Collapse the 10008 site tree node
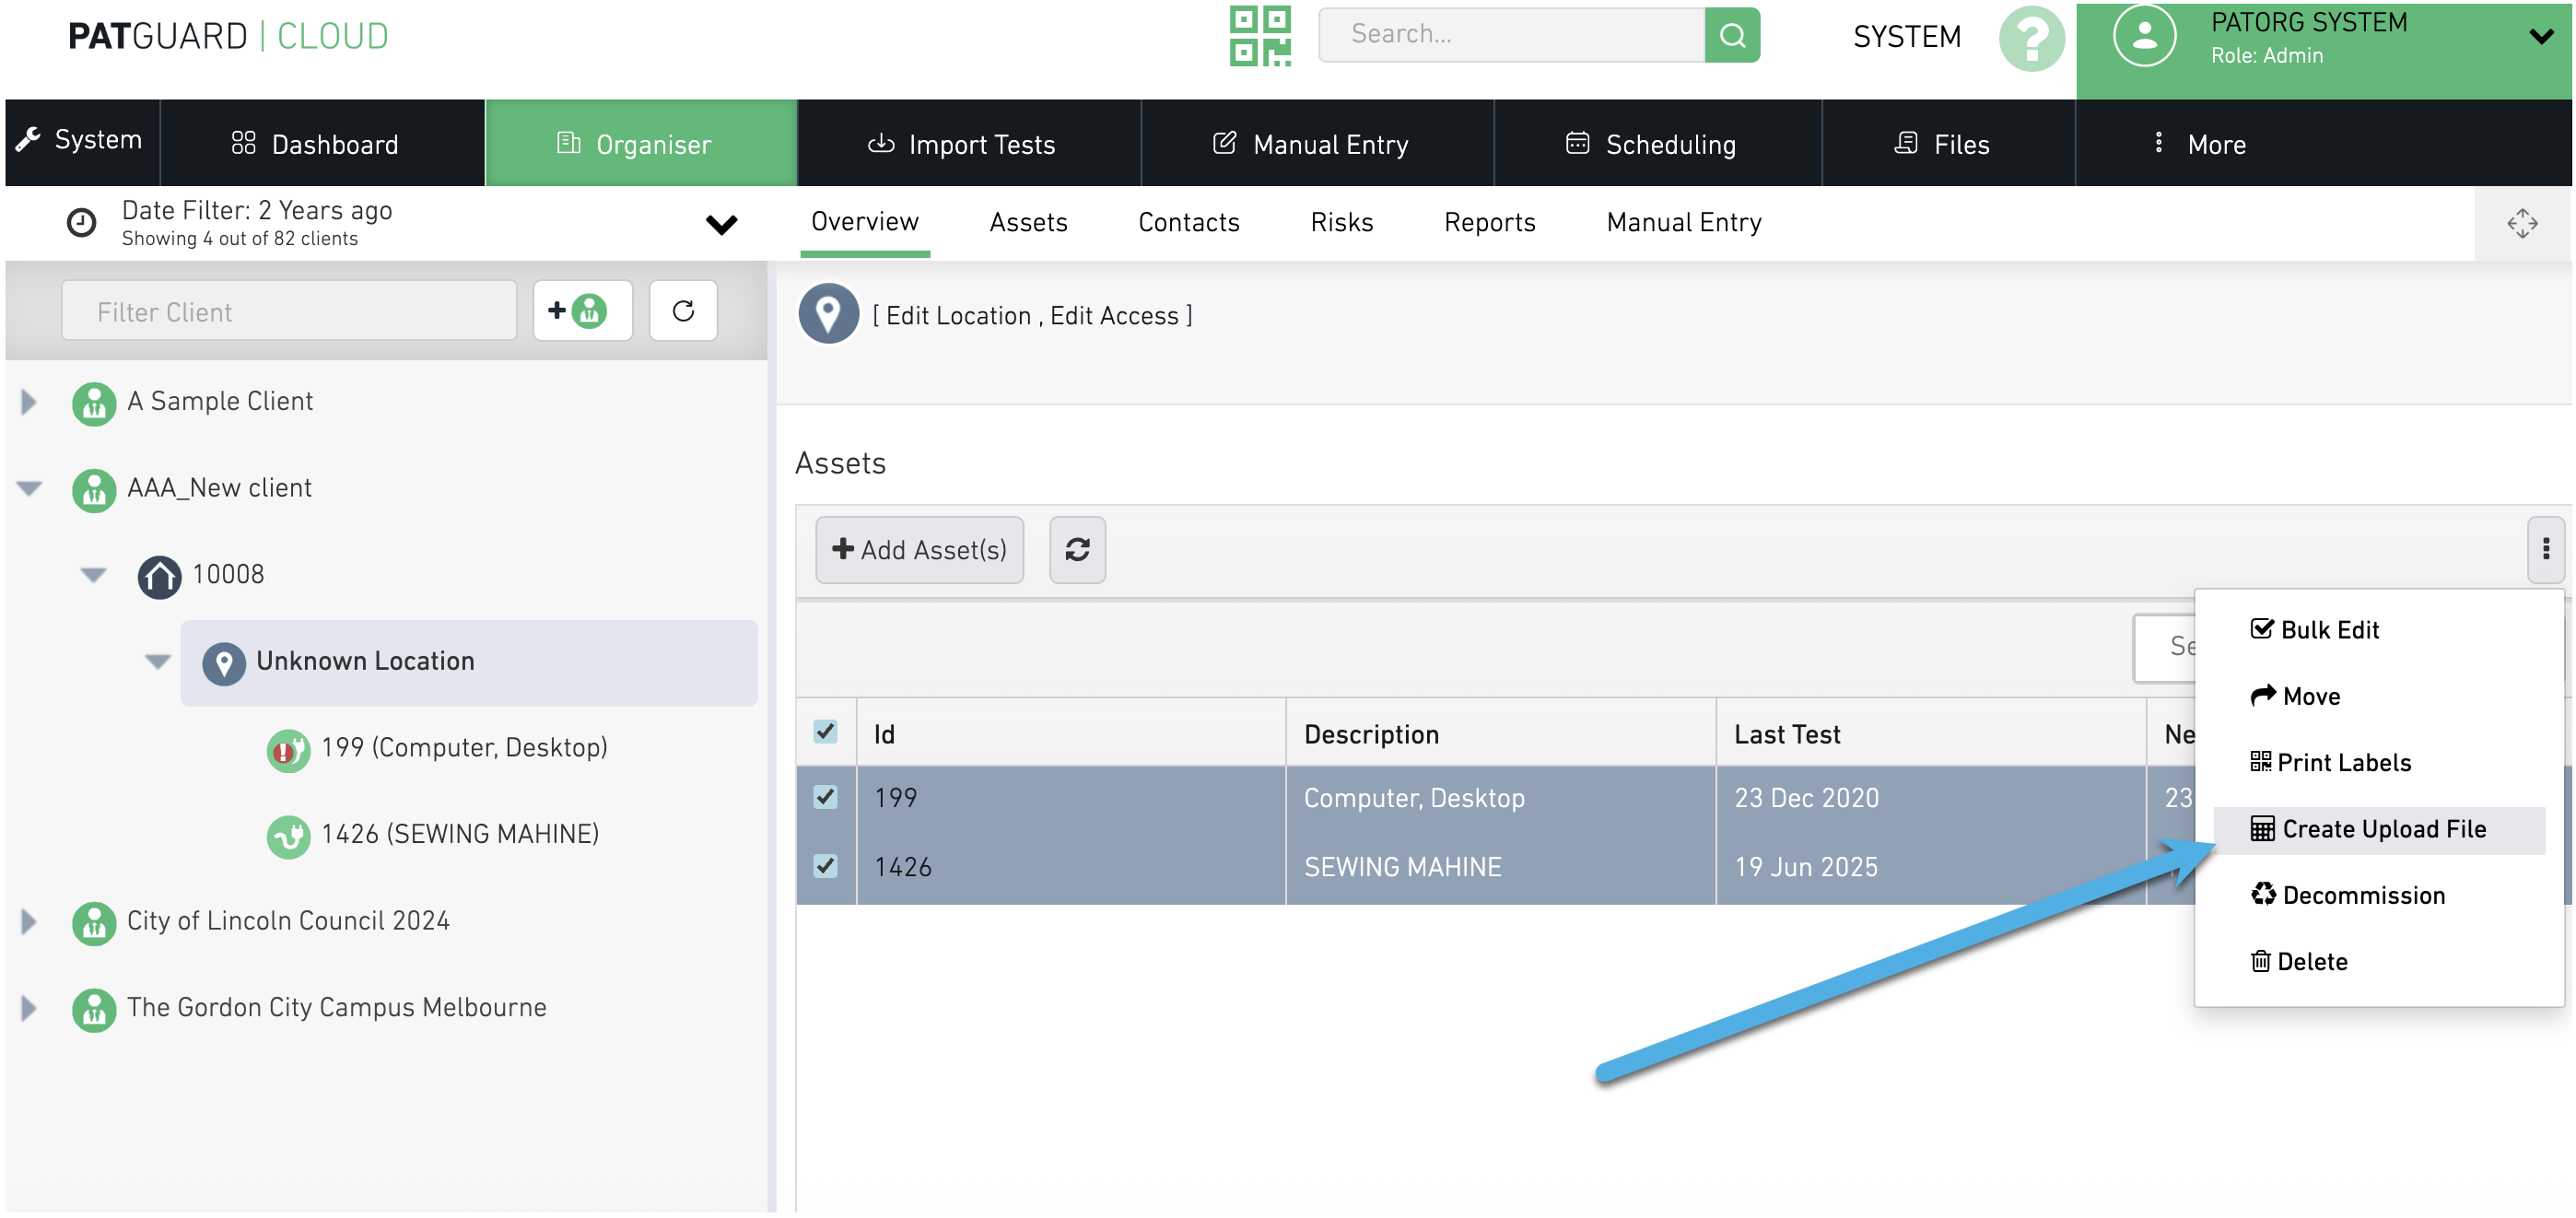 [94, 575]
